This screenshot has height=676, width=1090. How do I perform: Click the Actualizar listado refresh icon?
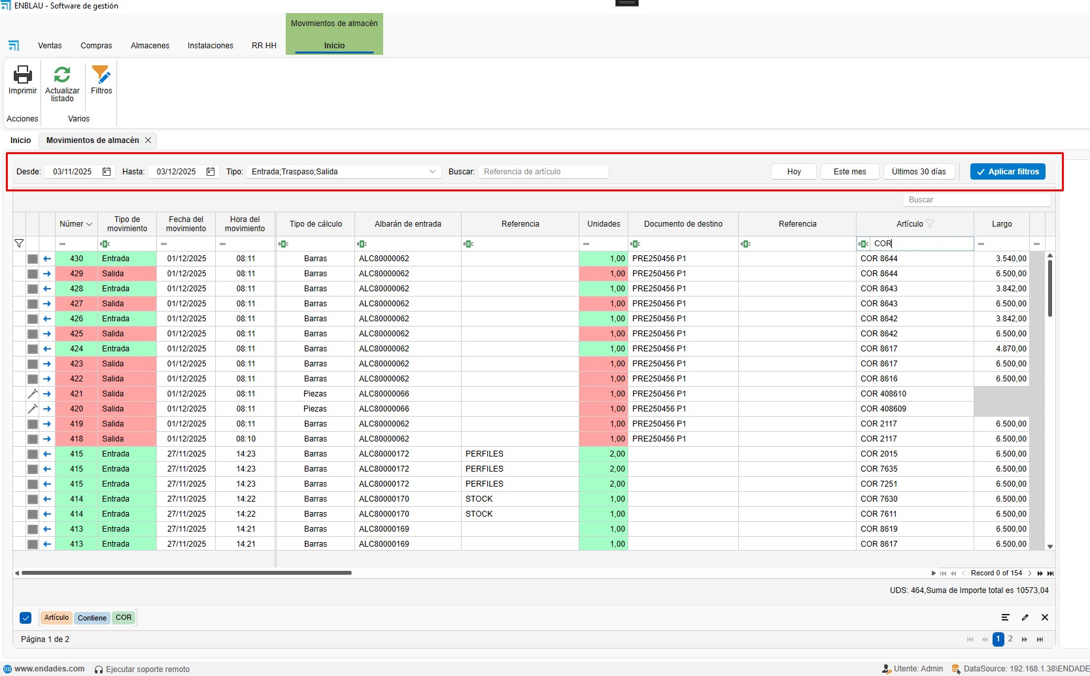tap(62, 74)
